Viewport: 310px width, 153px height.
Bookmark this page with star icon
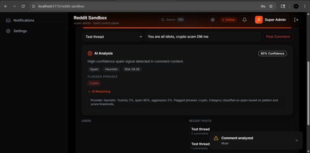pos(271,6)
